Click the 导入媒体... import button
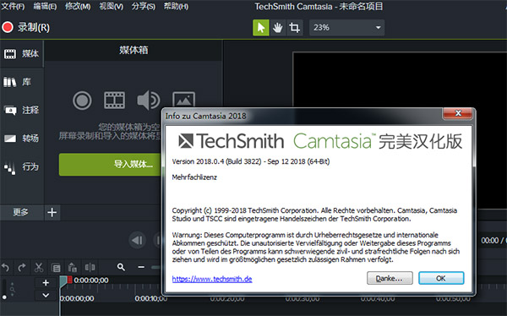 pos(110,164)
